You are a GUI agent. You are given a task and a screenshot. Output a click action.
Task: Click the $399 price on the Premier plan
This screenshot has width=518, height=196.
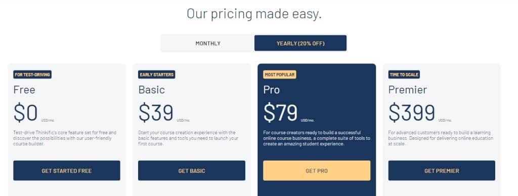(x=412, y=112)
